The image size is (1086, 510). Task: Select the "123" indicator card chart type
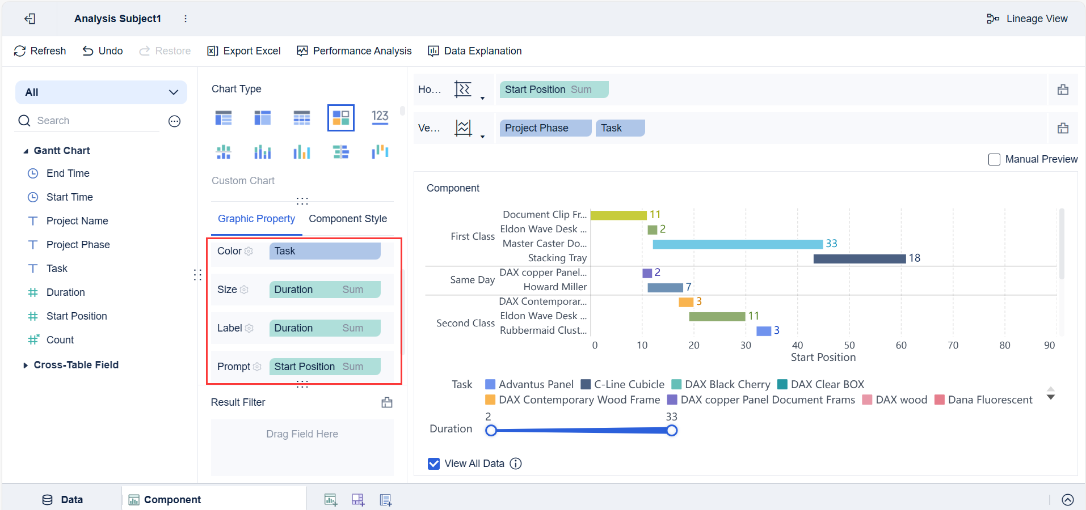click(x=380, y=117)
